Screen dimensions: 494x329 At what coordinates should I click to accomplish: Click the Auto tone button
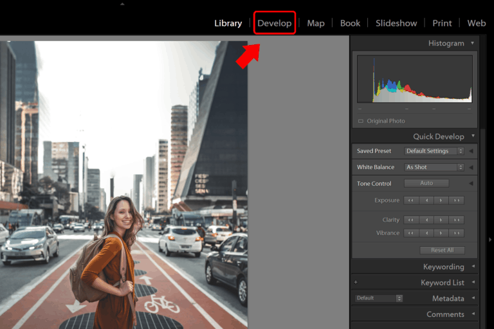point(426,183)
